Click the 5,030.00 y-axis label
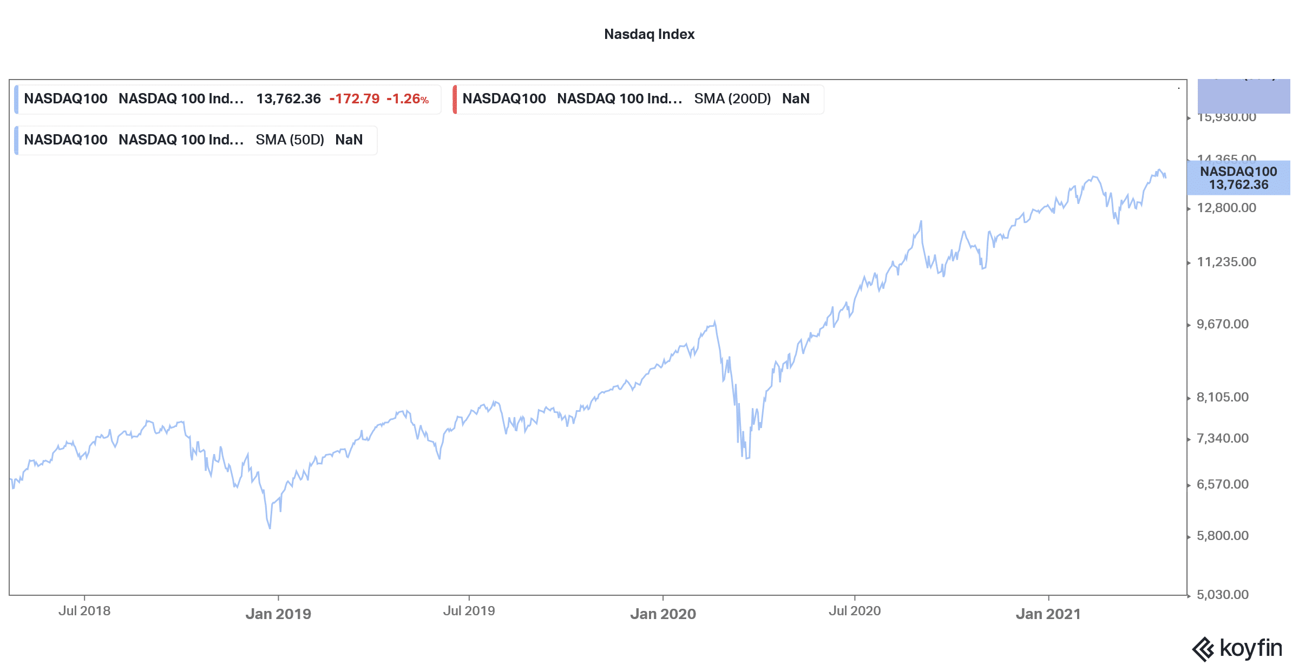Image resolution: width=1299 pixels, height=671 pixels. pos(1223,595)
